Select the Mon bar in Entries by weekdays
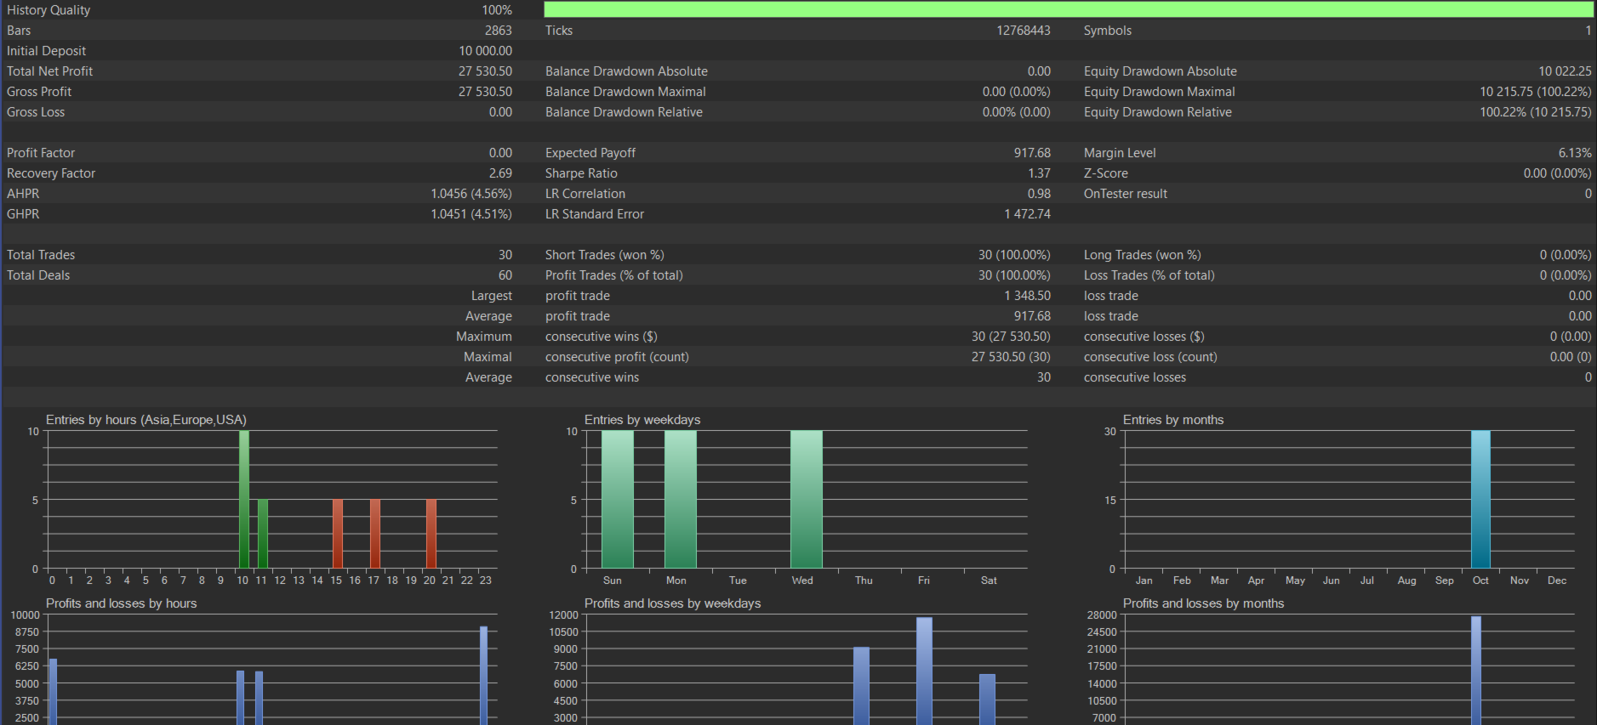The width and height of the screenshot is (1597, 725). click(680, 500)
